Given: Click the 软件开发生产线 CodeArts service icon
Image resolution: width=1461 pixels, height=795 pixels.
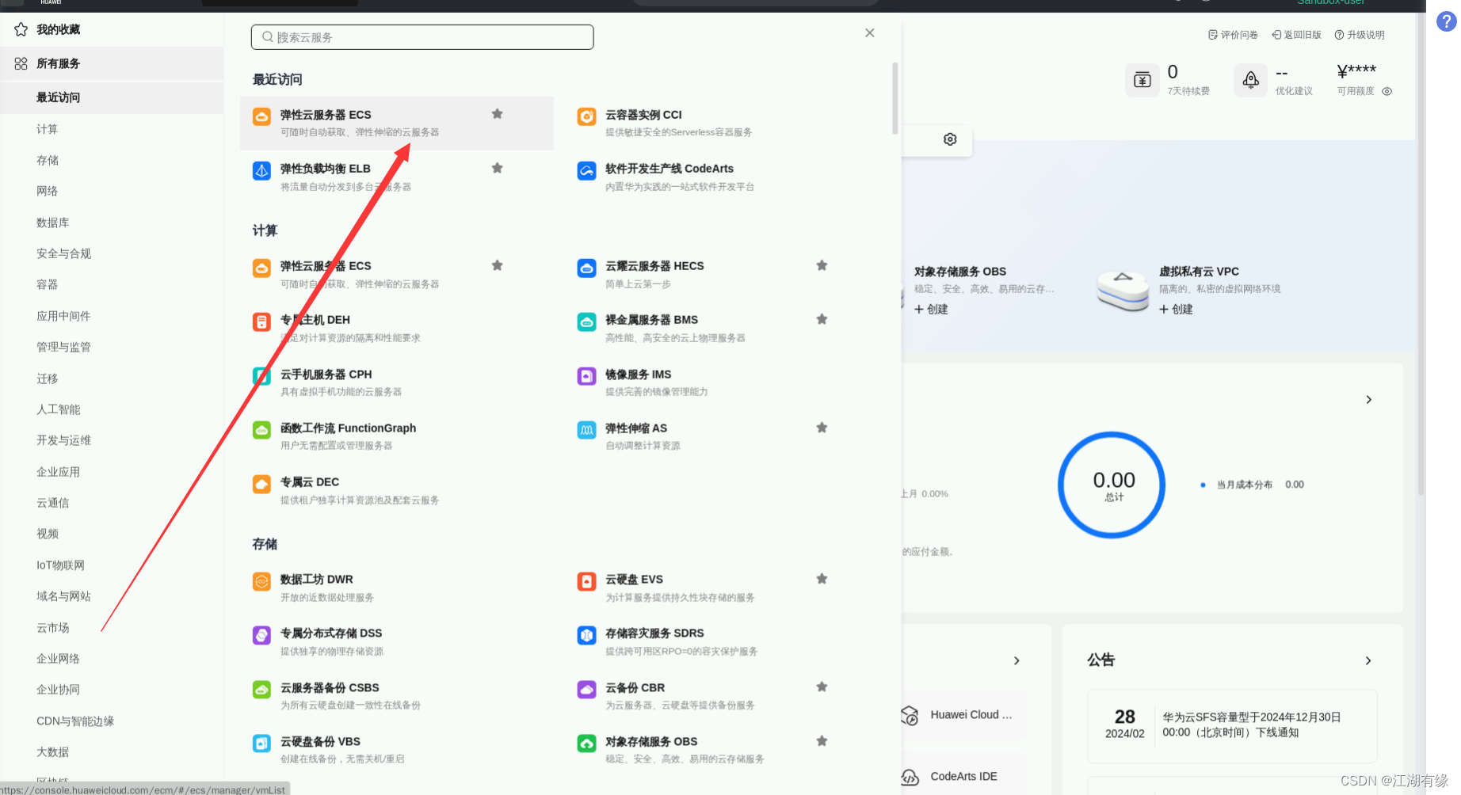Looking at the screenshot, I should [x=586, y=170].
